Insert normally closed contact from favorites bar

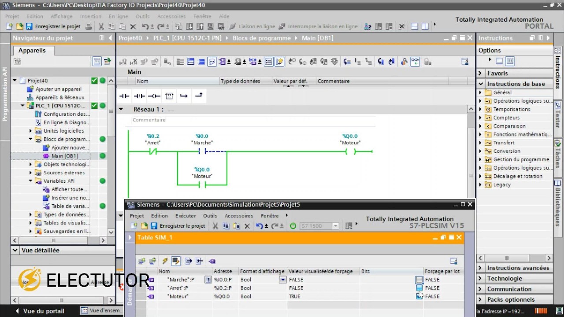139,96
